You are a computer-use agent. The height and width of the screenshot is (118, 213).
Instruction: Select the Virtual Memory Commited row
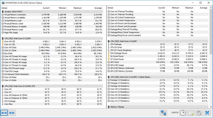[52, 15]
